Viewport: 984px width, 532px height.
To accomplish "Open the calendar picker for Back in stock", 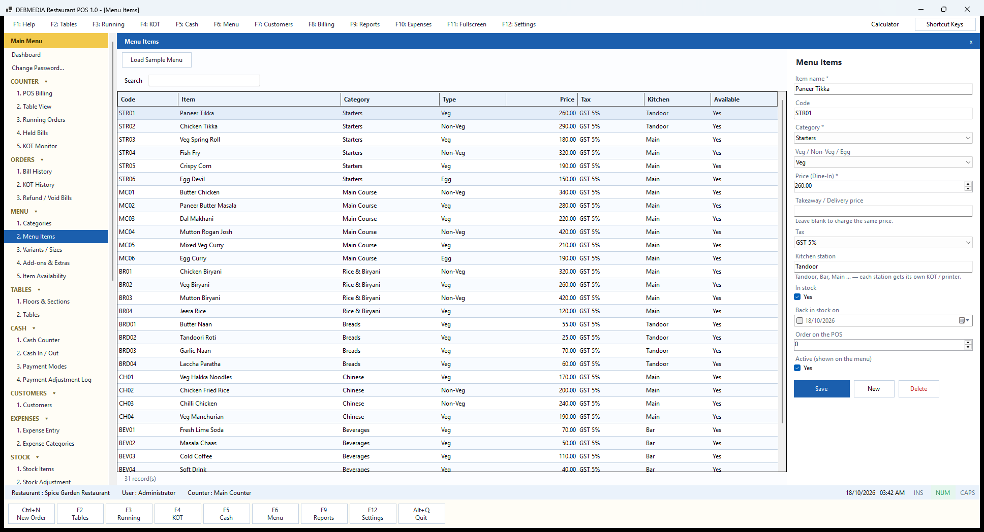I will (x=964, y=321).
